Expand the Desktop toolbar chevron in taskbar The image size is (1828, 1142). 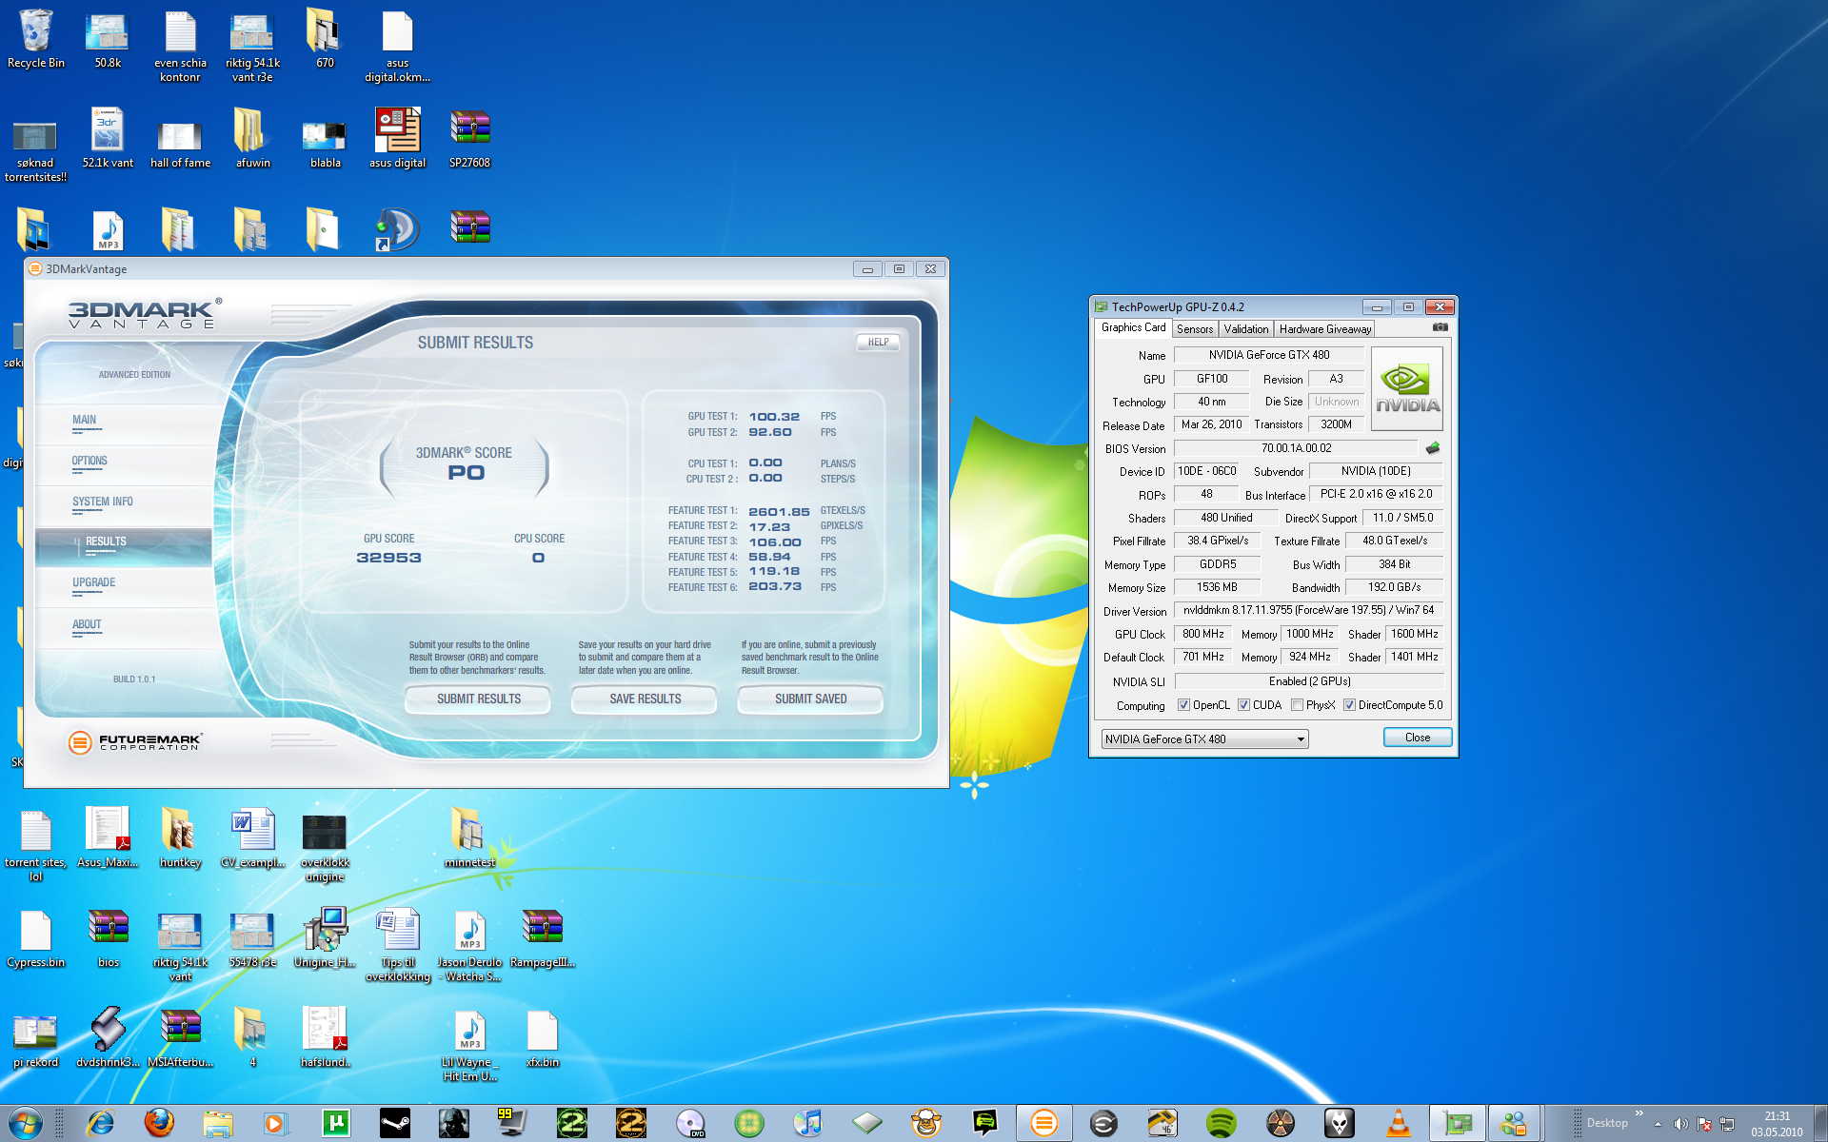coord(1639,1112)
